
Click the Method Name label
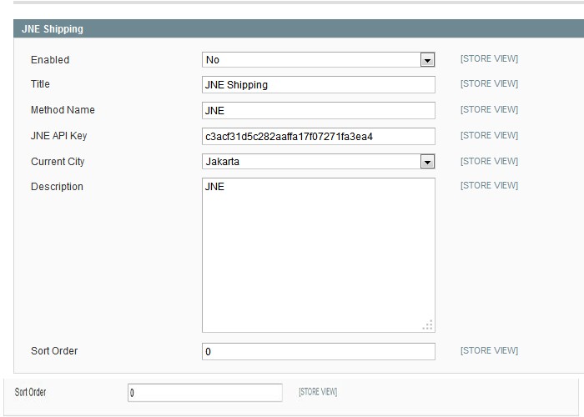tap(63, 110)
